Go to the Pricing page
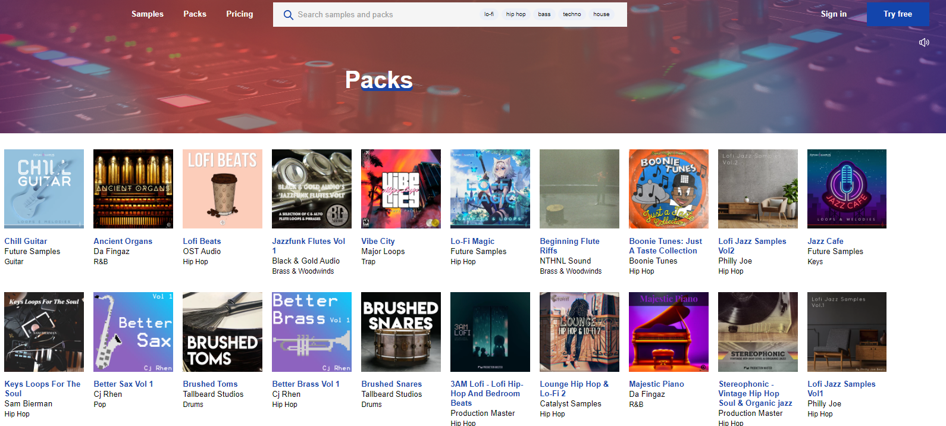946x426 pixels. pos(239,14)
